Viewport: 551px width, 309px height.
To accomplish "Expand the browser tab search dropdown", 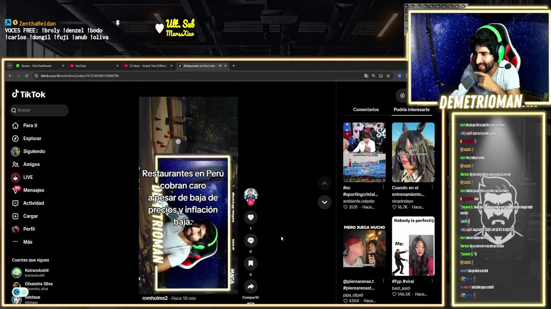I will [x=9, y=66].
